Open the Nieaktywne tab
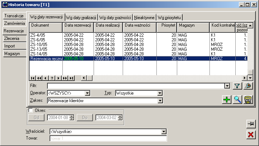Screen dimensions: 259x146 [144, 18]
